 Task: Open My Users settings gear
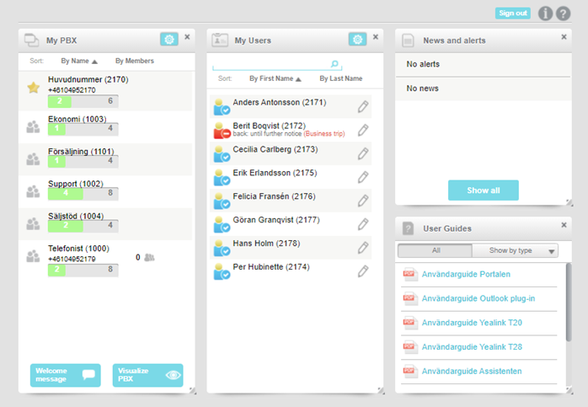(357, 39)
